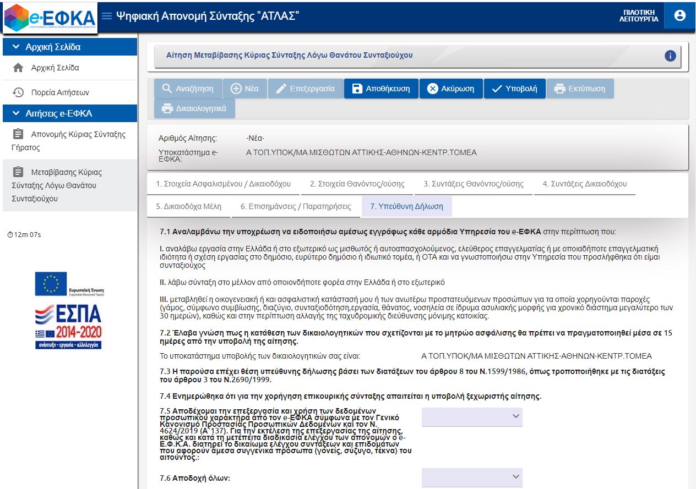
Task: Click the Ακύρωση cancel button
Action: click(451, 89)
